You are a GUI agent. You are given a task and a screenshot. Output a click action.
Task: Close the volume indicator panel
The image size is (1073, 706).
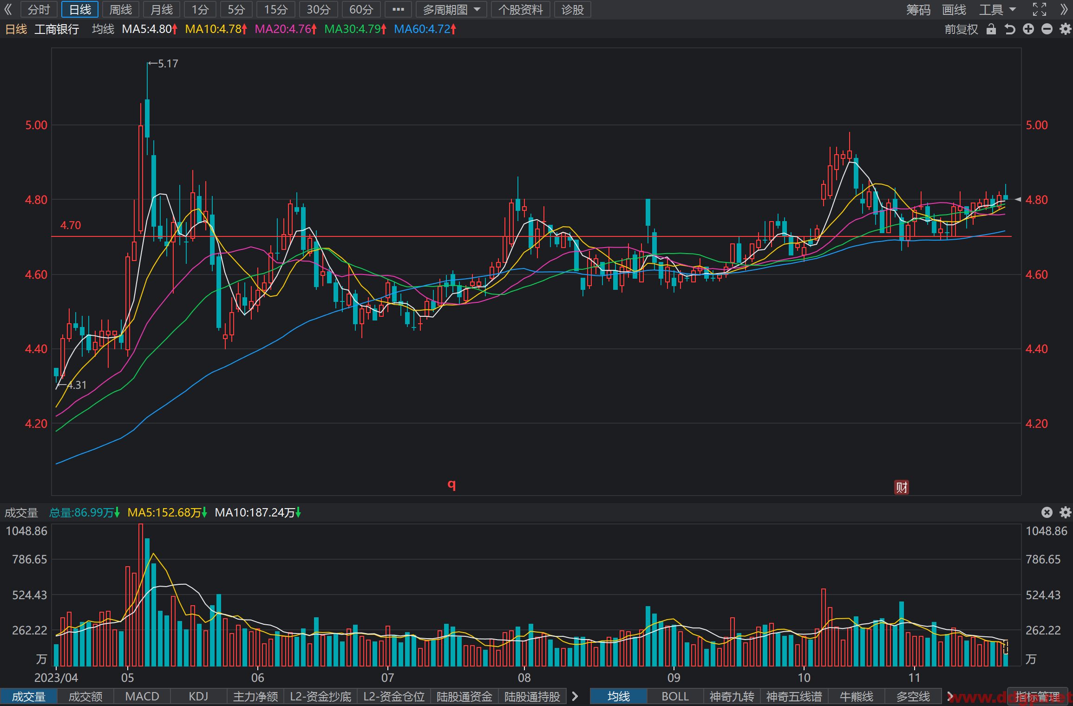pos(1047,512)
